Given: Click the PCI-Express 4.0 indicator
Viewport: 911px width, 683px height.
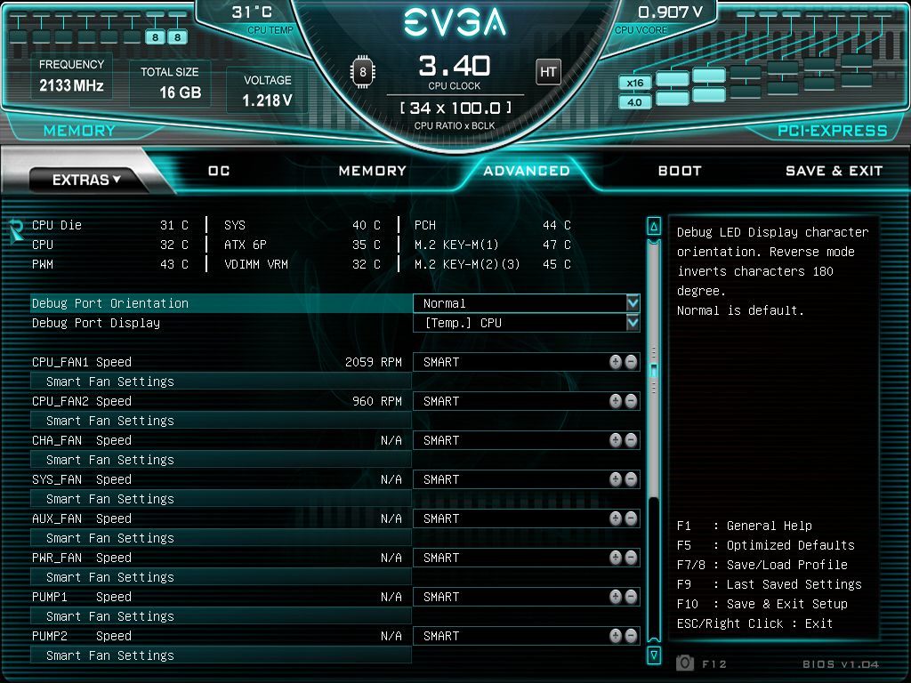Looking at the screenshot, I should [635, 102].
